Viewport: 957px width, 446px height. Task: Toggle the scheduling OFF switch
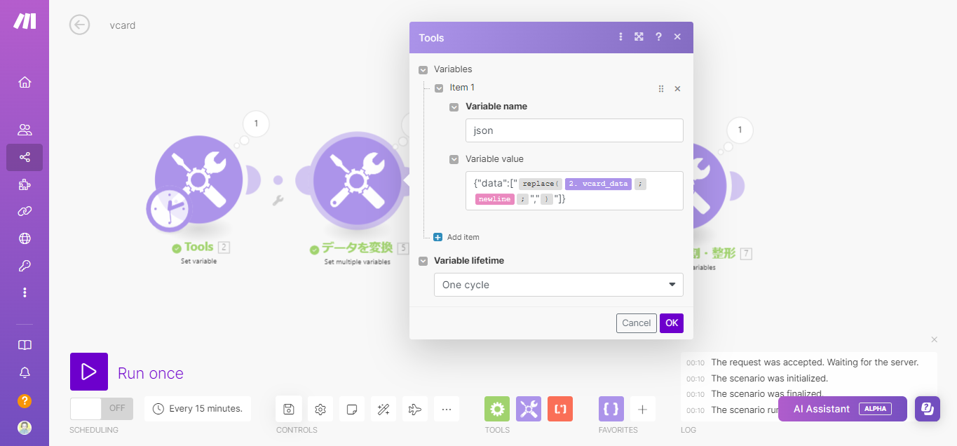[102, 408]
